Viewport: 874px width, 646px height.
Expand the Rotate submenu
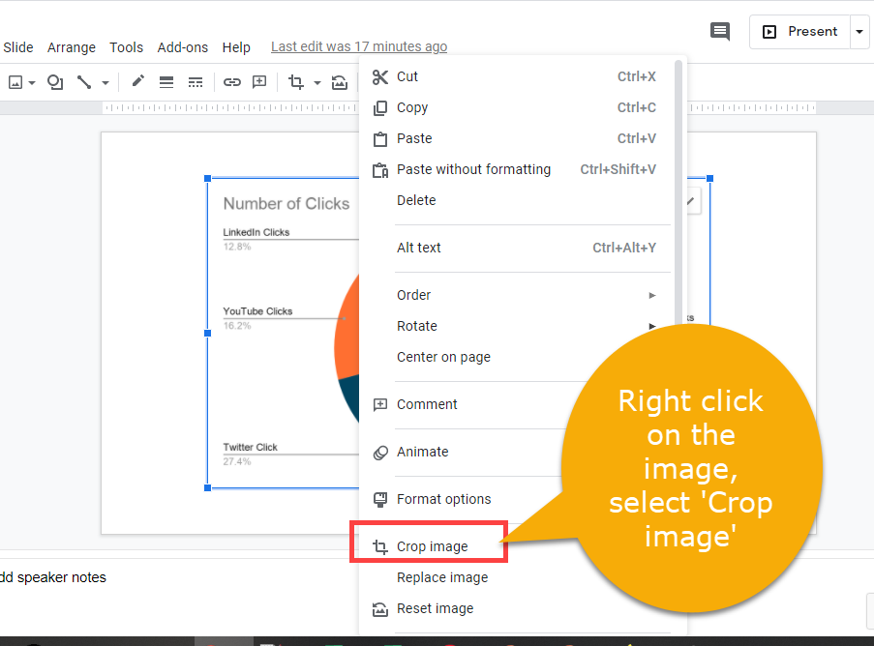click(516, 326)
